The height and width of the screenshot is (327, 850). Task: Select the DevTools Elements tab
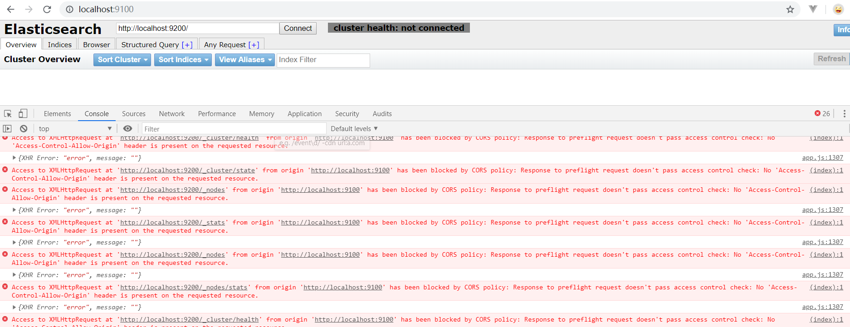58,114
